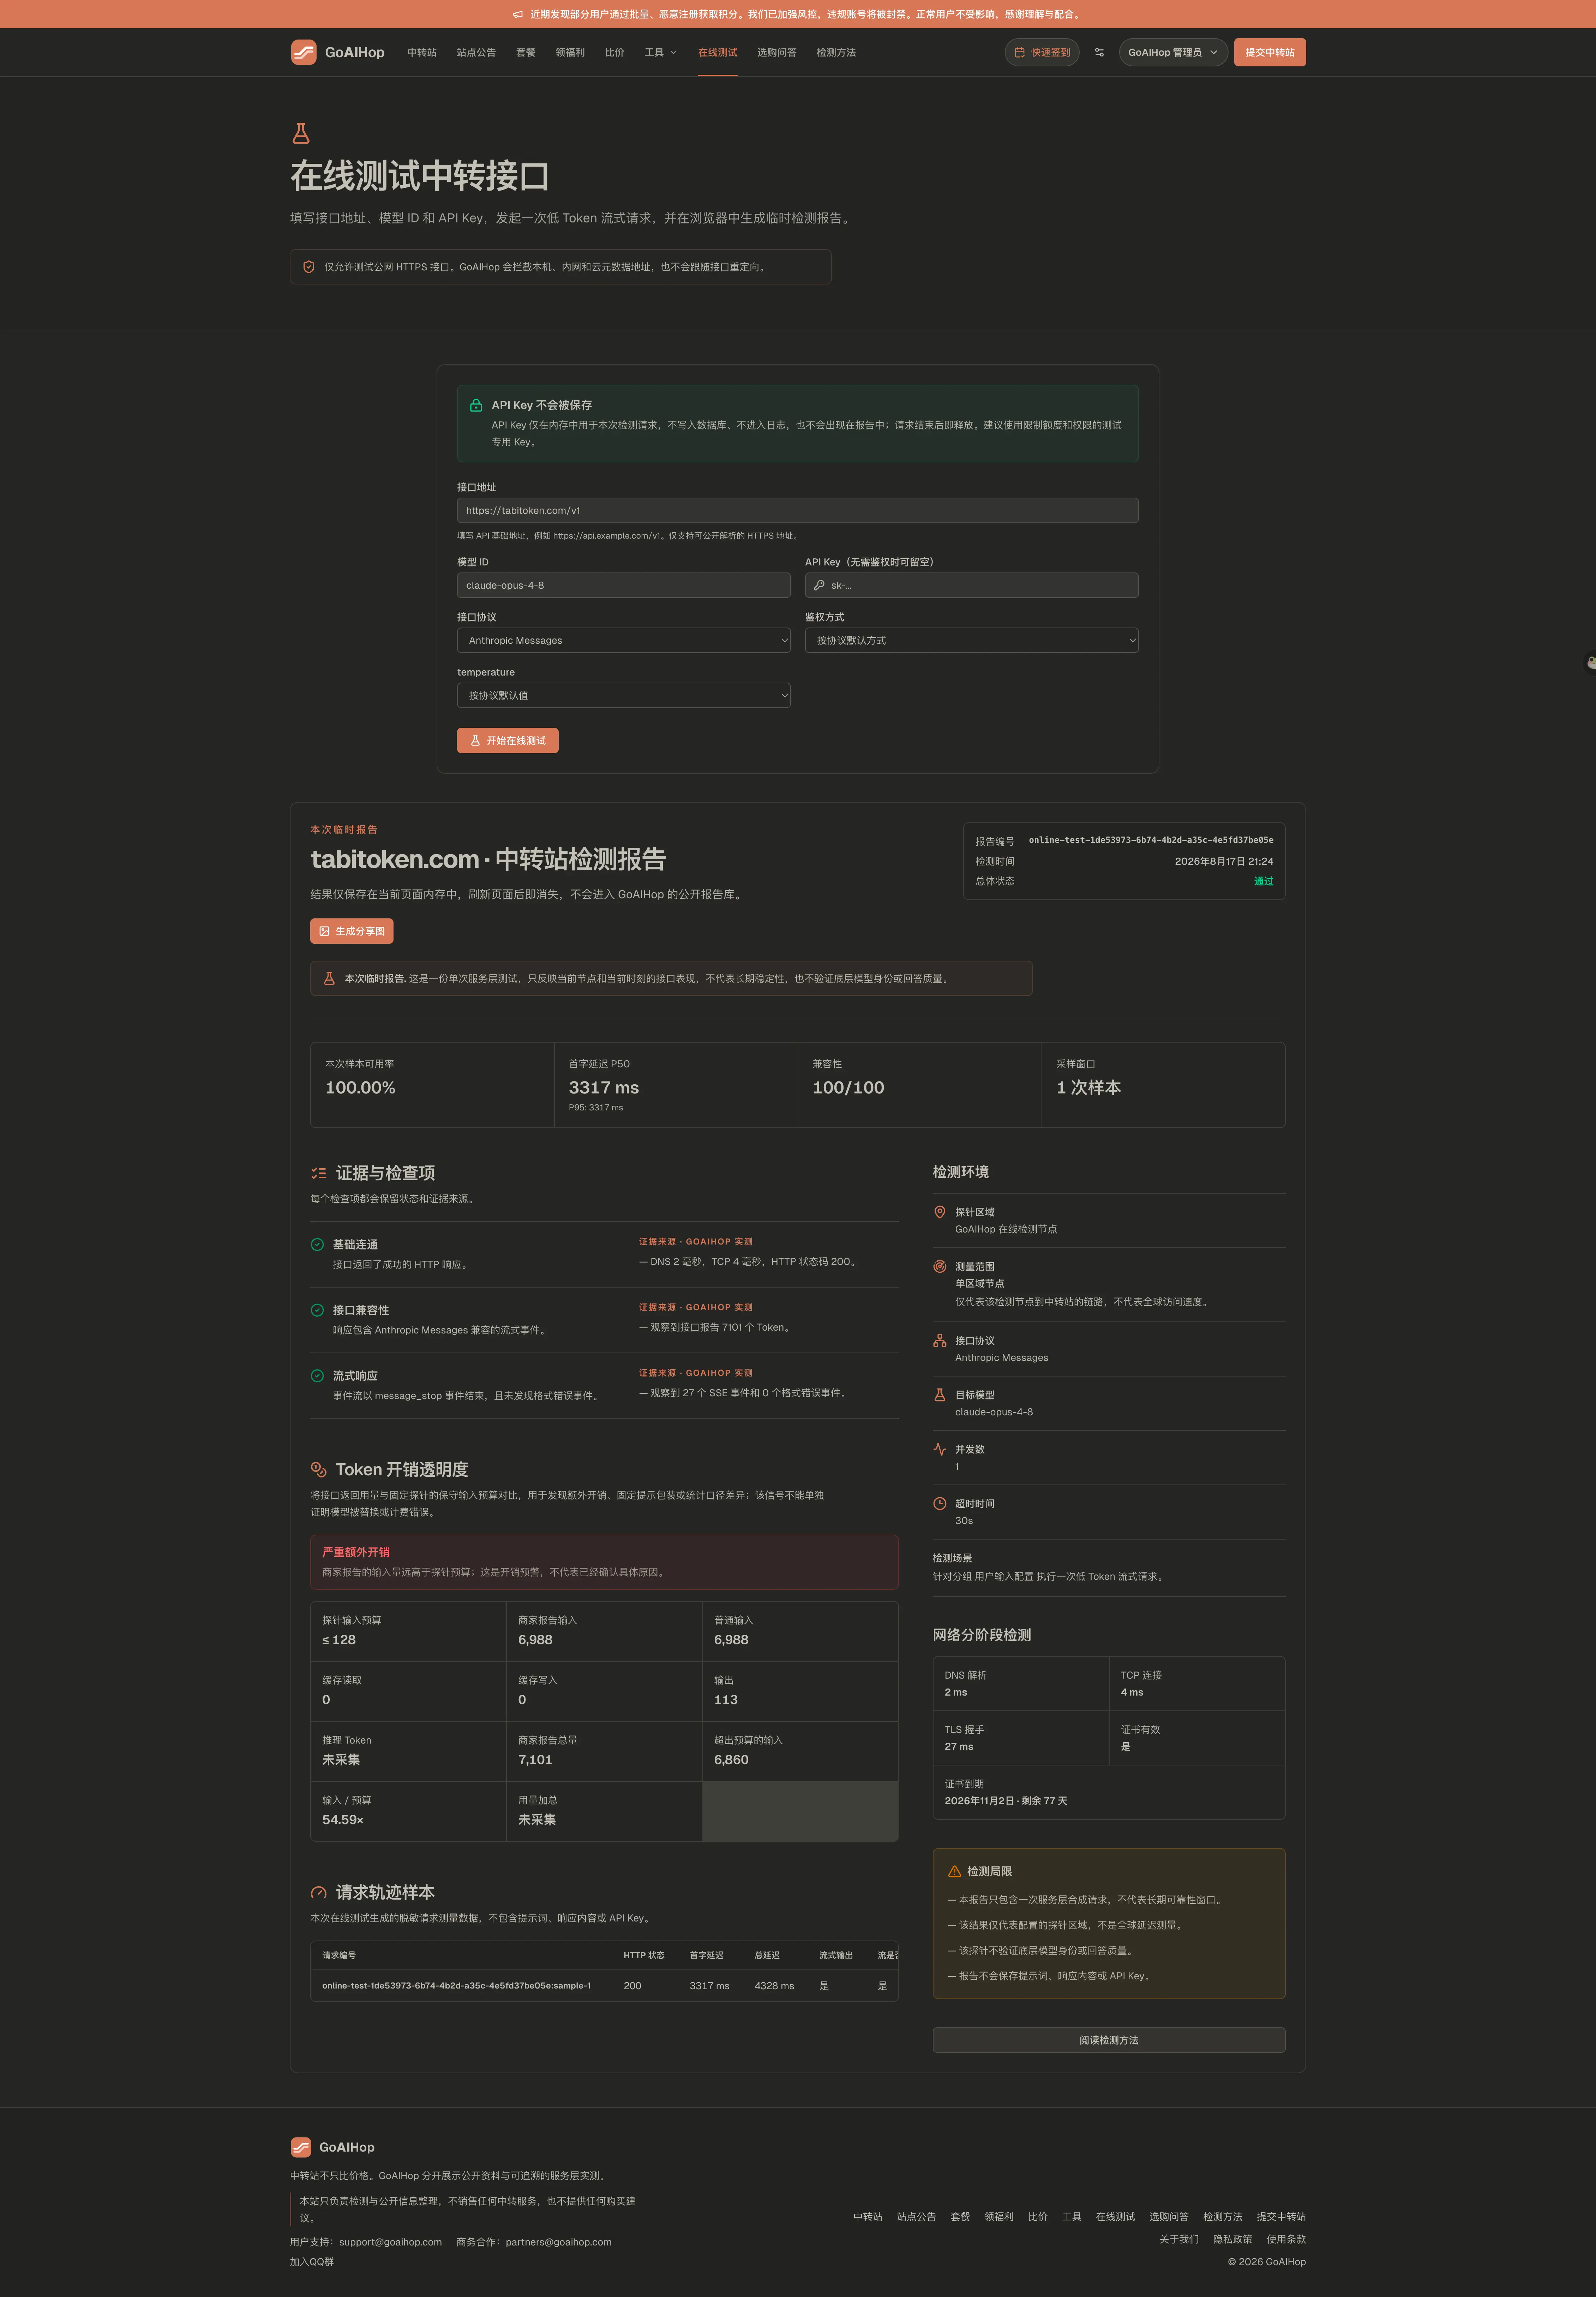Click the warning triangle icon beside 检测局限
This screenshot has width=1596, height=2297.
[x=954, y=1871]
